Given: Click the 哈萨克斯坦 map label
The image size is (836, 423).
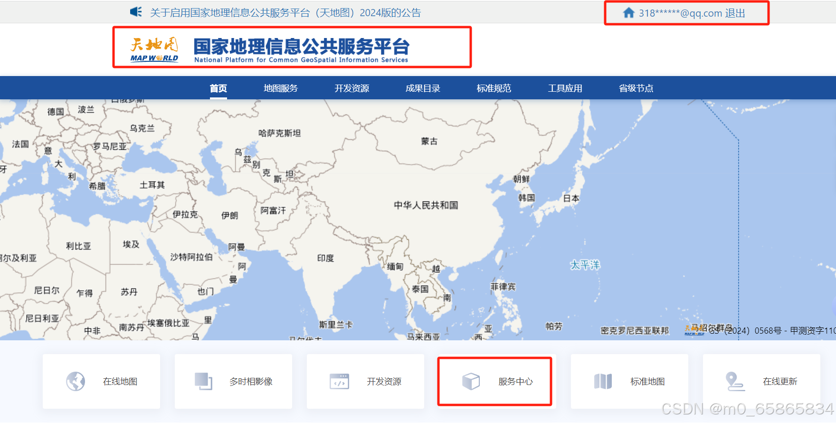Looking at the screenshot, I should (x=280, y=133).
